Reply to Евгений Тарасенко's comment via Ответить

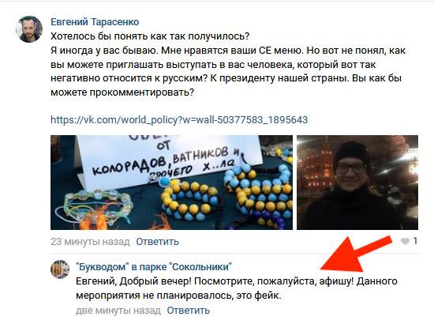(157, 242)
